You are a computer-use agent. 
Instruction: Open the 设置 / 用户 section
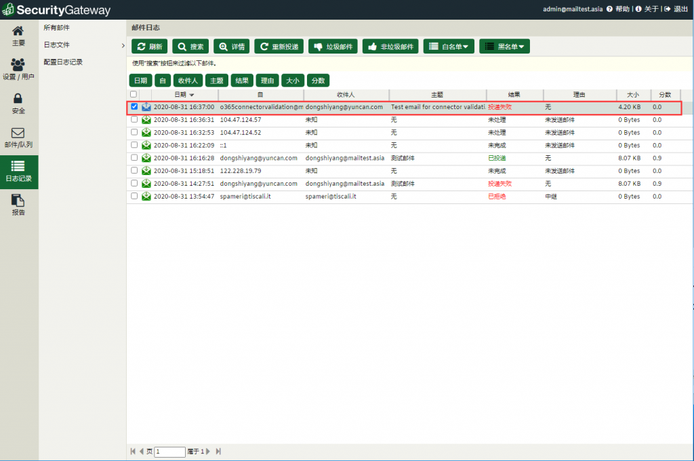[18, 70]
